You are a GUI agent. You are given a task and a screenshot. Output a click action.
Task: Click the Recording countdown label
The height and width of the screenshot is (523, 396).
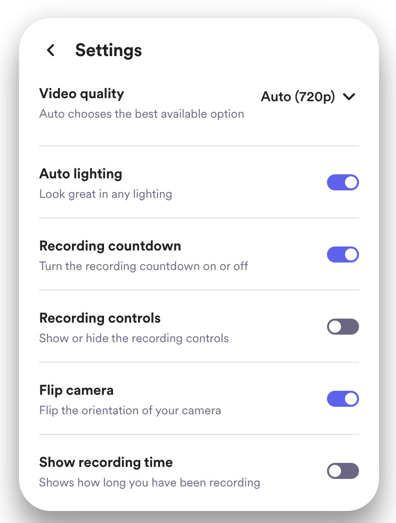110,246
